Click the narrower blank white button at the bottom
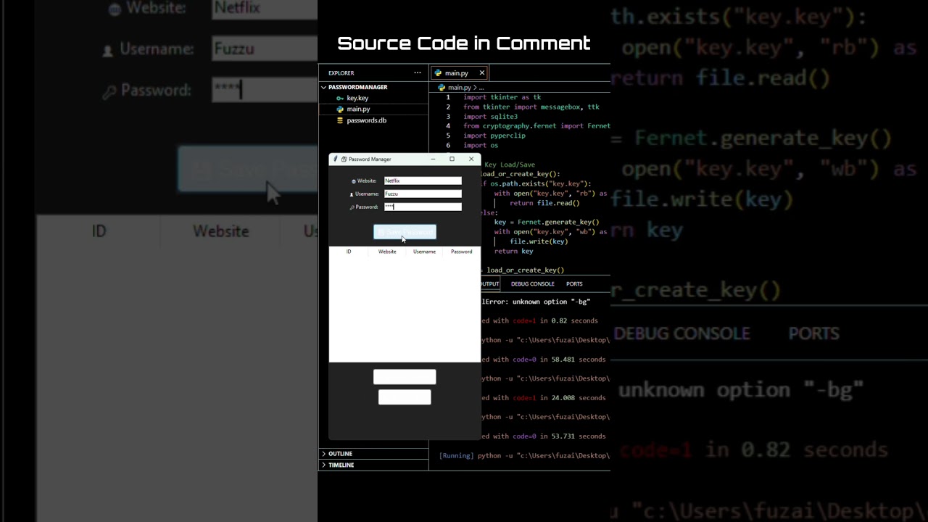This screenshot has width=928, height=522. pos(405,397)
